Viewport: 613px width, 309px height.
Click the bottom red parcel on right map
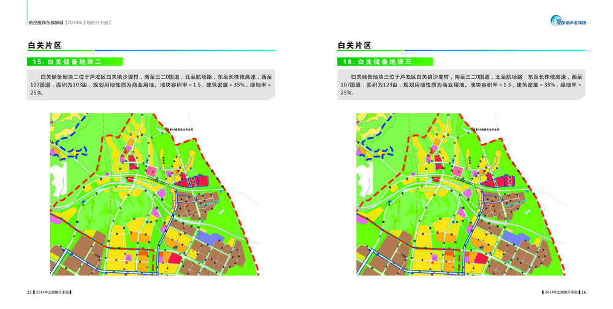click(481, 258)
